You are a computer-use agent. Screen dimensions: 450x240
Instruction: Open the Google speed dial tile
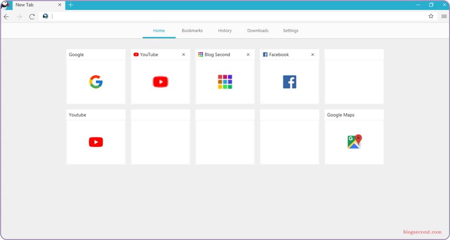coord(96,76)
